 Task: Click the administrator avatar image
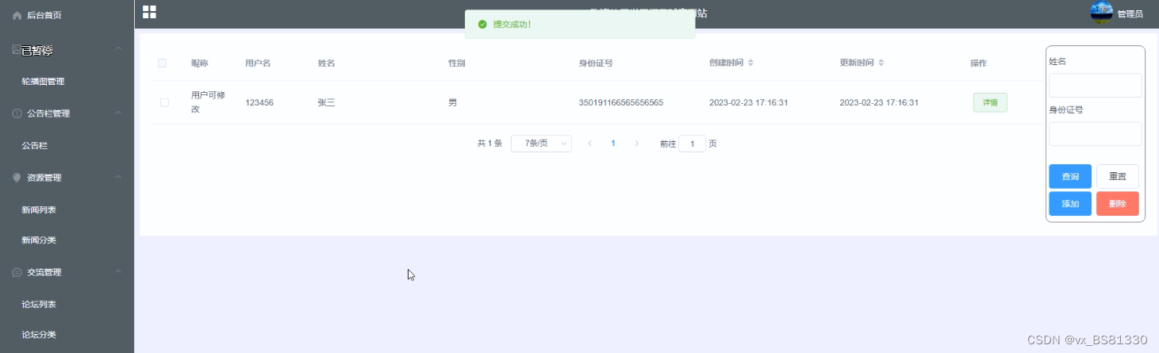(1101, 13)
